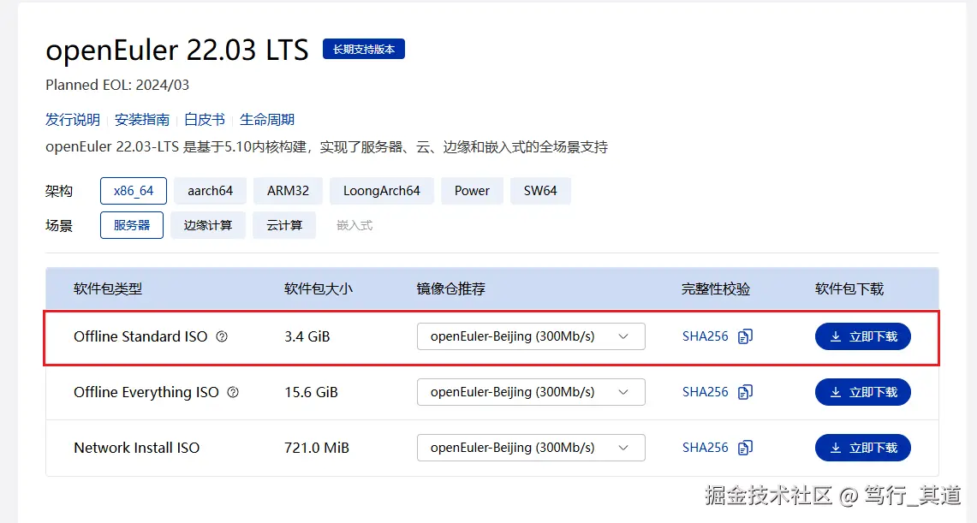The height and width of the screenshot is (523, 977).
Task: Click the 721.0 MiB size value
Action: tap(317, 447)
